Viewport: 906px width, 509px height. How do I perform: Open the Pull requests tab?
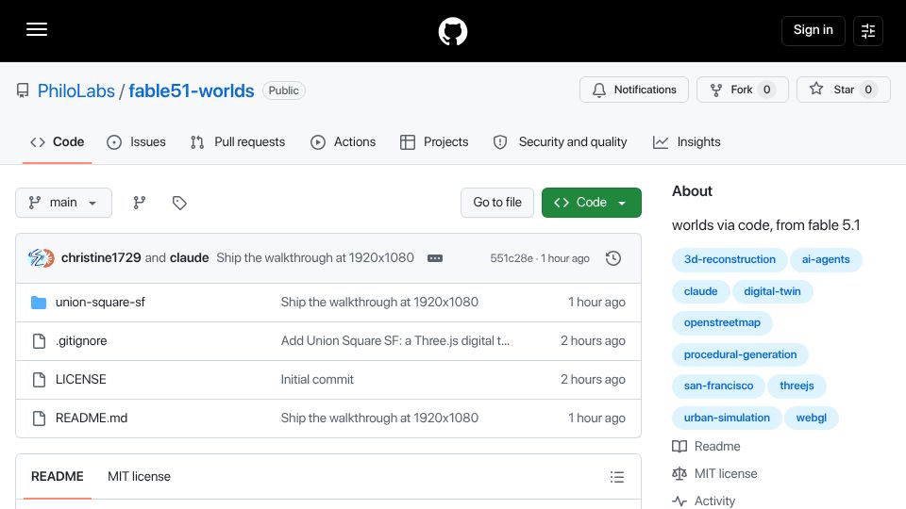tap(238, 142)
